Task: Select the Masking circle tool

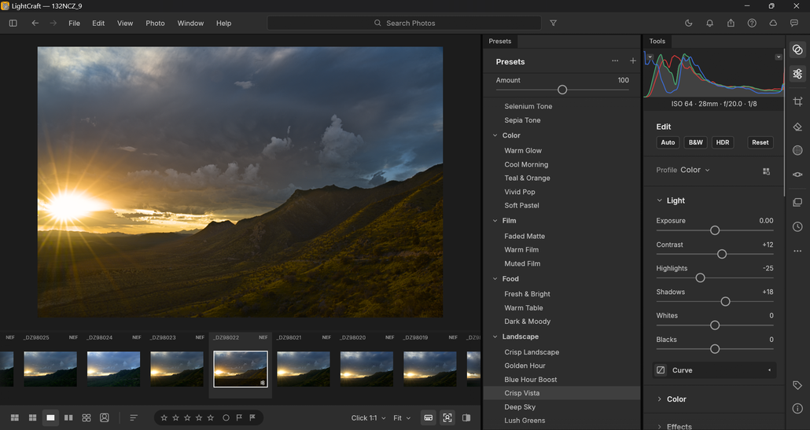Action: 797,150
